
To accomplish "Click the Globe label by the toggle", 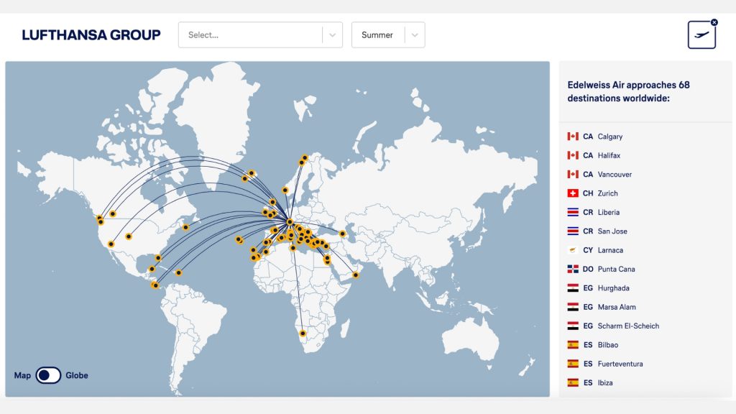I will pos(77,375).
